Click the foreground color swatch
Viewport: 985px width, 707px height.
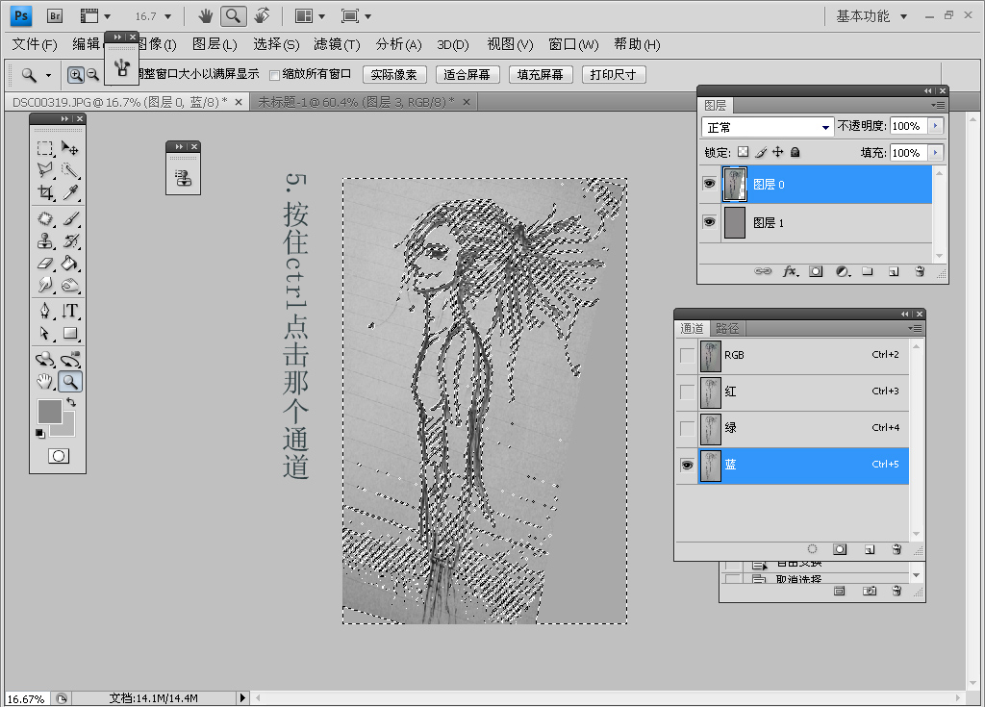click(x=49, y=412)
